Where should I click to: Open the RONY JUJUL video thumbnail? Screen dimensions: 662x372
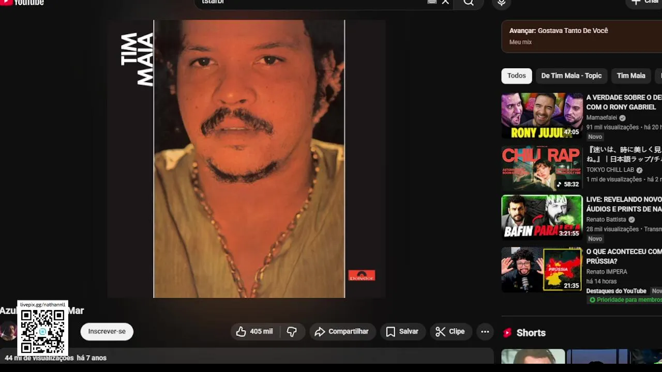541,116
